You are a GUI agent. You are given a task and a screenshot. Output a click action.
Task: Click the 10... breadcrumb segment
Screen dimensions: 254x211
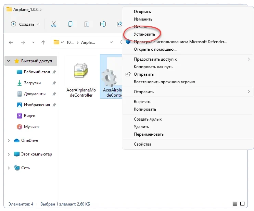point(70,42)
